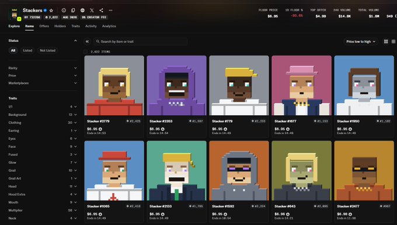Viewport: 397px width, 225px height.
Task: Open the Activity tab
Action: pyautogui.click(x=91, y=26)
